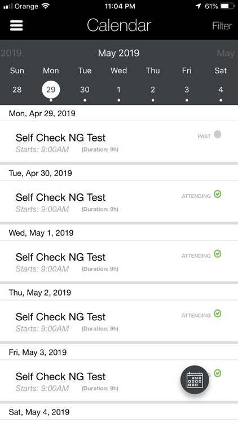This screenshot has height=423, width=238.
Task: Tap the gray PAST status circle
Action: pos(218,134)
